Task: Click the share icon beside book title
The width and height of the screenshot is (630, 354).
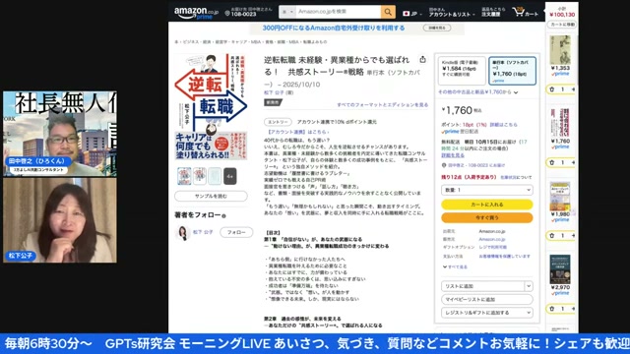Action: click(x=422, y=59)
